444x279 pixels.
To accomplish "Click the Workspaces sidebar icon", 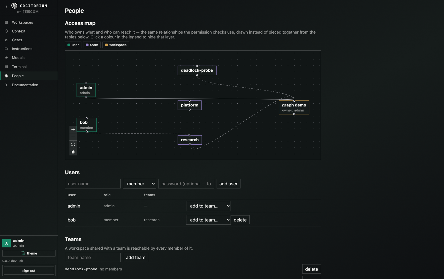I will pos(6,22).
